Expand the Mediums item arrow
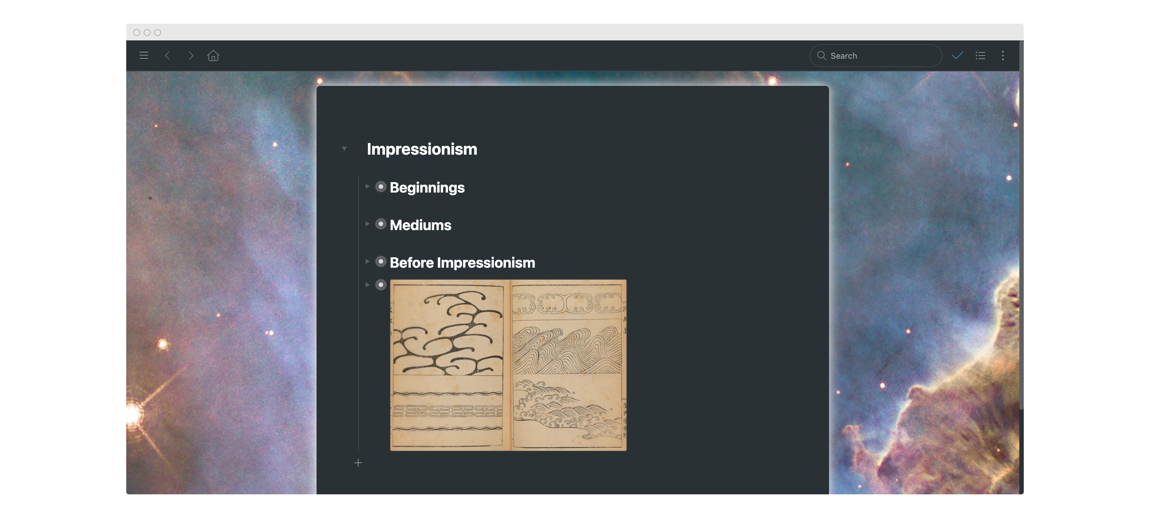The image size is (1150, 518). pos(367,224)
